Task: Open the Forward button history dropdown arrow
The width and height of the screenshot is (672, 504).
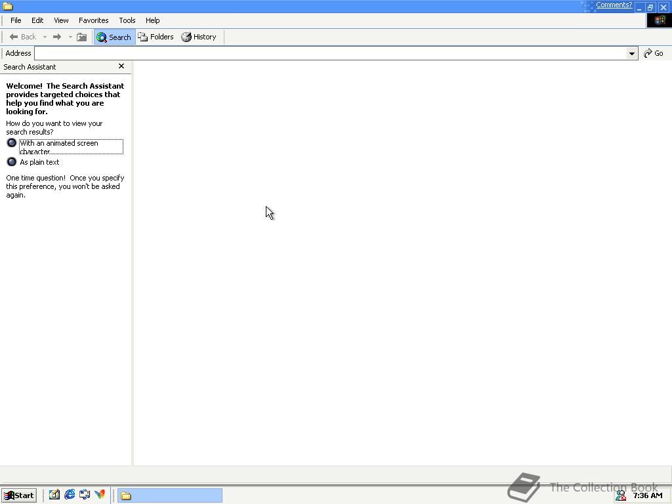Action: click(70, 37)
